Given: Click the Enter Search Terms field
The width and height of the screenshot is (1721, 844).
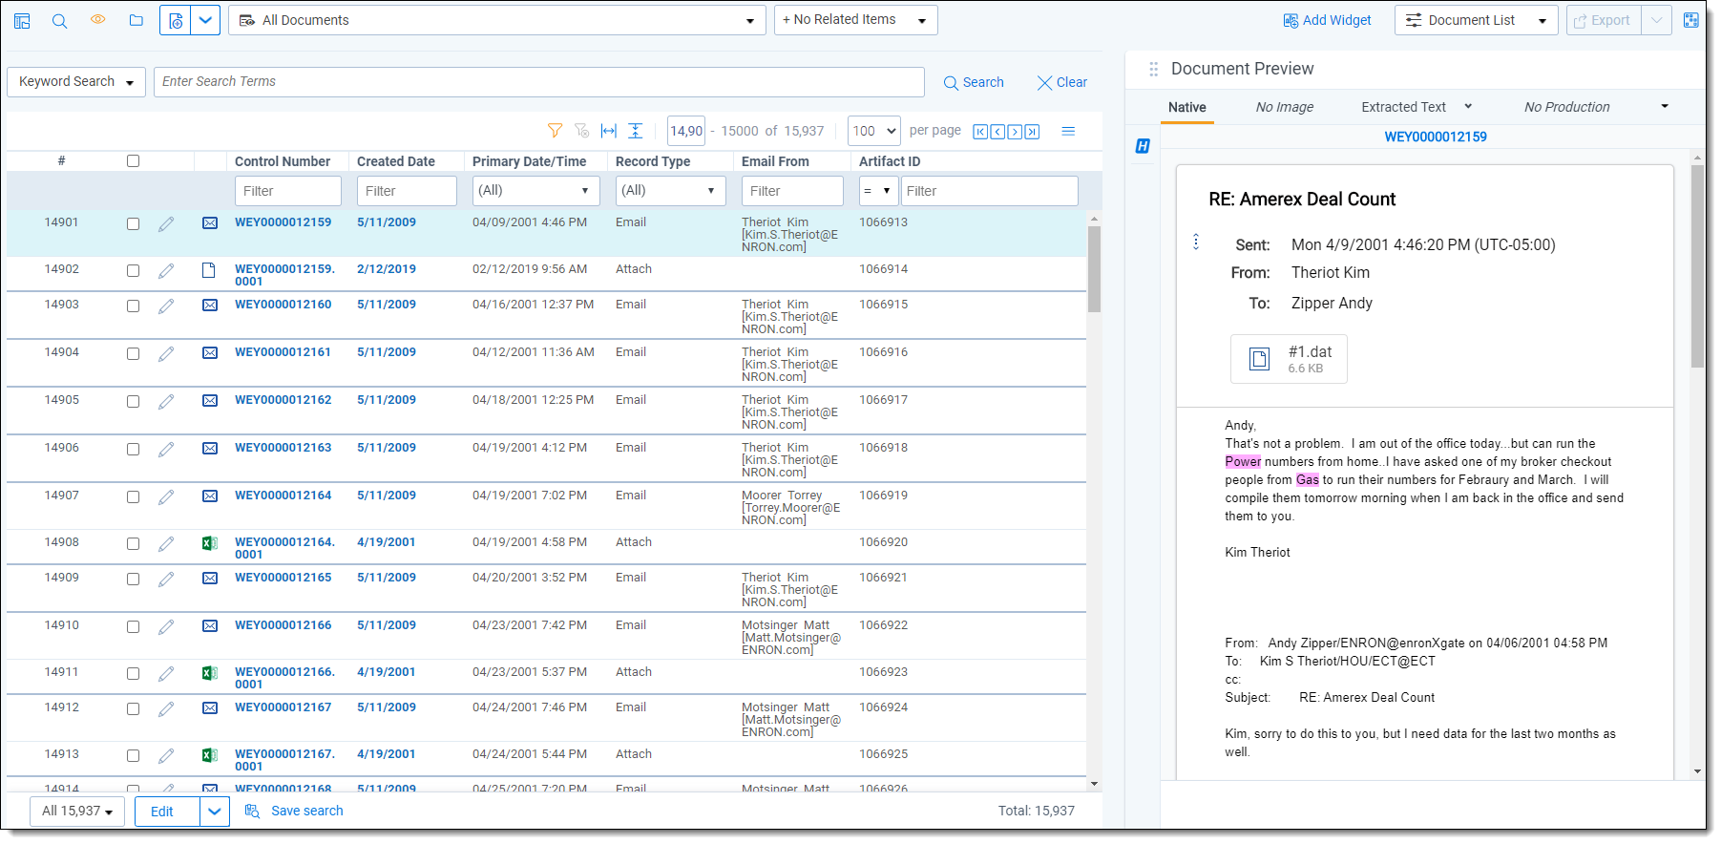Looking at the screenshot, I should [538, 82].
